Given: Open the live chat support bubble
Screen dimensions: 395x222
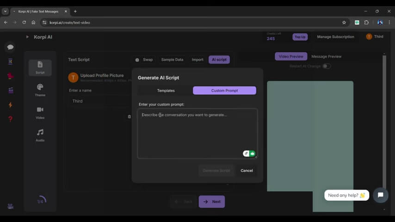Looking at the screenshot, I should [x=380, y=195].
